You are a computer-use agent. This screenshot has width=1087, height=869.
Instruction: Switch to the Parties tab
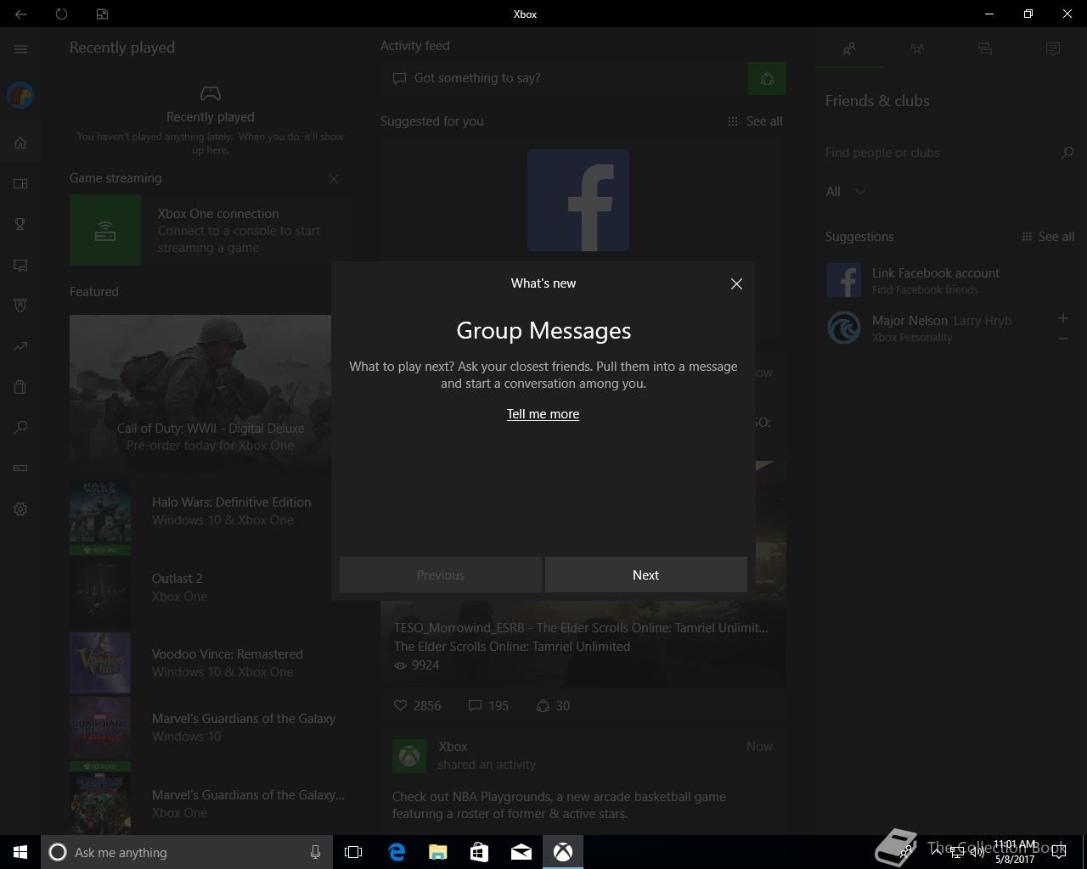point(917,49)
